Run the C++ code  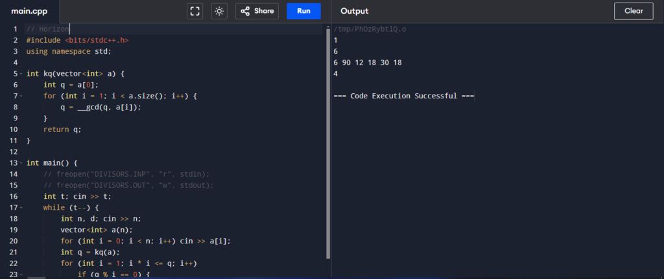click(303, 11)
